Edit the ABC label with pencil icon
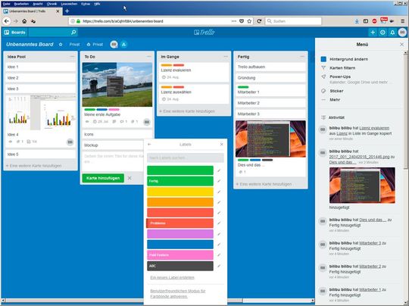The image size is (409, 306). 219,266
